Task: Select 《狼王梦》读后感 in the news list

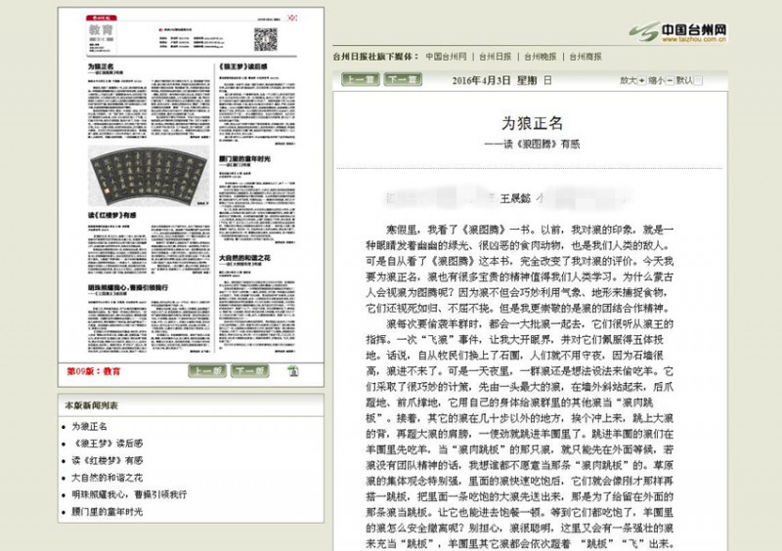Action: click(108, 444)
